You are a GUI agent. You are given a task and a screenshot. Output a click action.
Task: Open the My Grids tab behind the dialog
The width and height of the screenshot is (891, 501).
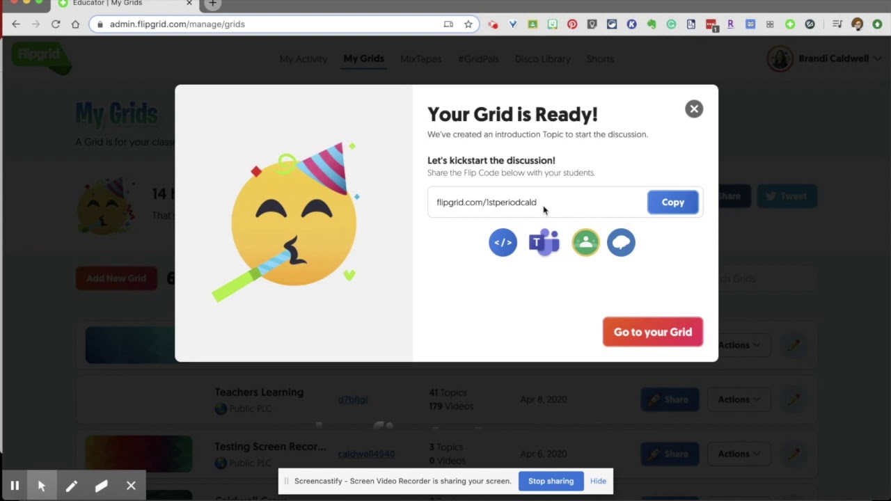(x=363, y=58)
